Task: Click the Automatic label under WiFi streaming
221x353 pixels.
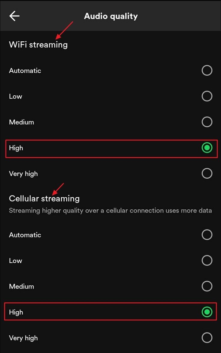Action: (25, 70)
